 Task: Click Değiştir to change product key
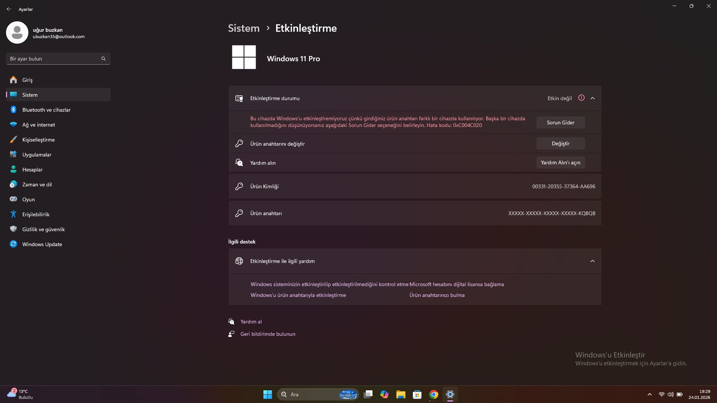(560, 143)
